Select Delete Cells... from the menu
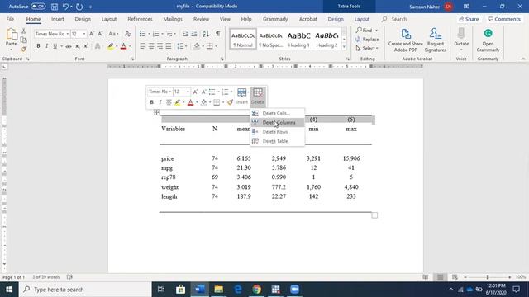 (x=278, y=113)
